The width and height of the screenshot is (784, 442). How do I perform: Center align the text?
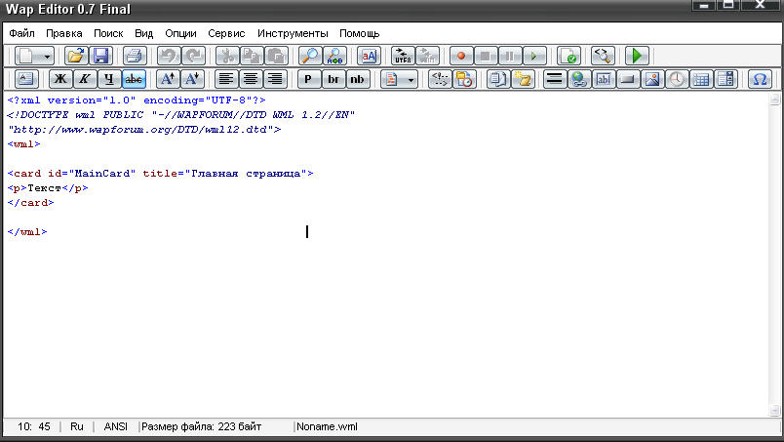[251, 79]
